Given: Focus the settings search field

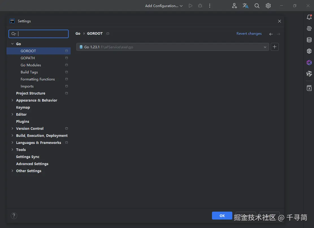Looking at the screenshot, I should click(x=39, y=34).
